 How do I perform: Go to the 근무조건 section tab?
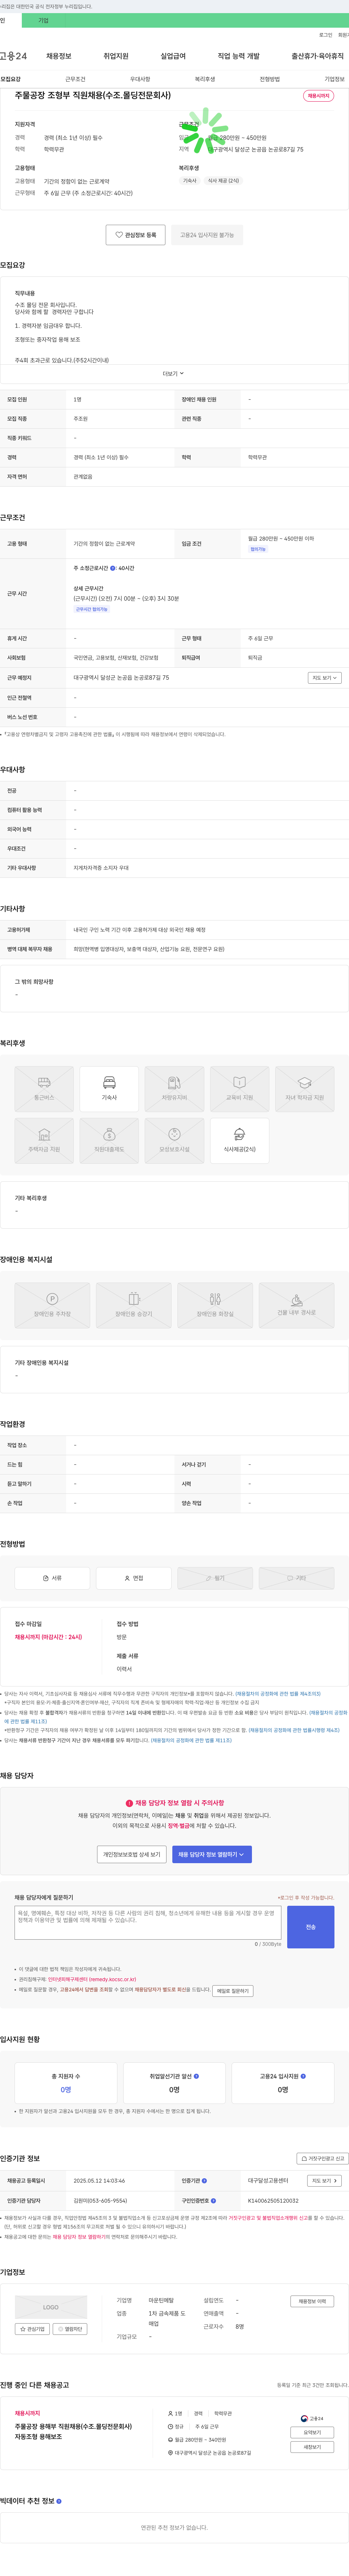tap(75, 79)
